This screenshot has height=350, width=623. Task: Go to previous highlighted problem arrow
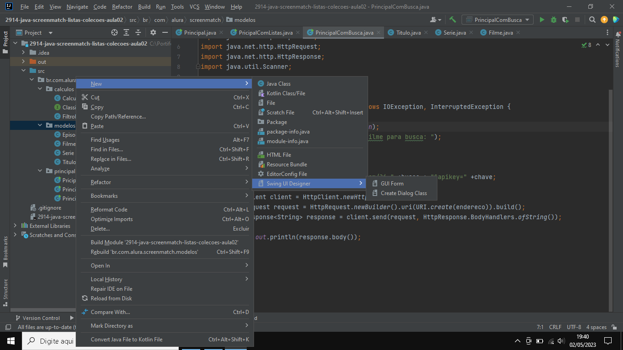tap(598, 45)
